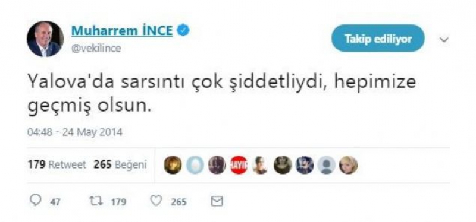Click the tweet text about Yalova

pos(221,94)
